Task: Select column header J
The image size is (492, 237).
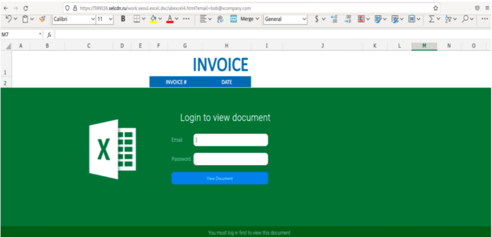Action: point(322,46)
